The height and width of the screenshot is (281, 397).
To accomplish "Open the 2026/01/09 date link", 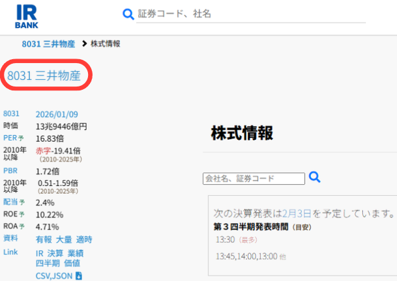I will (57, 114).
